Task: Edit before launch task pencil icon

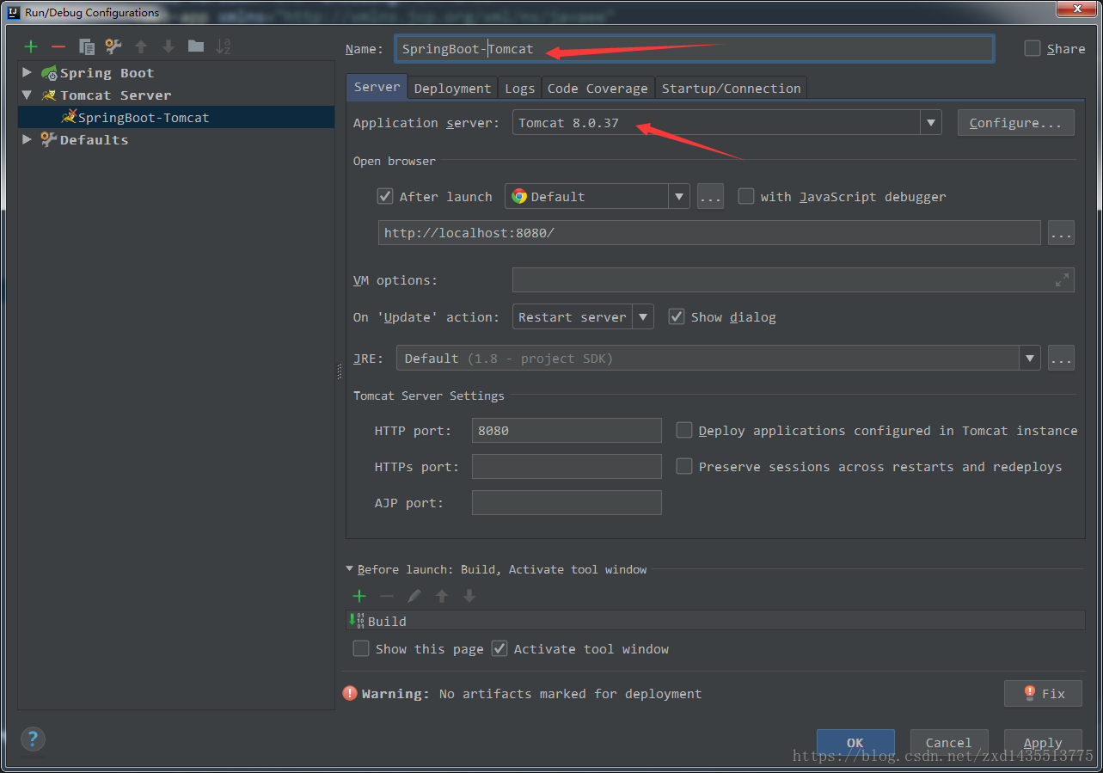Action: click(414, 596)
